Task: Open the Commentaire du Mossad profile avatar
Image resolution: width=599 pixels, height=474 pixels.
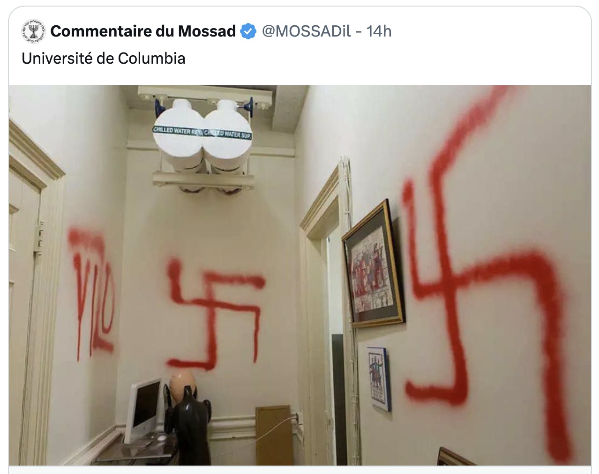Action: point(33,31)
